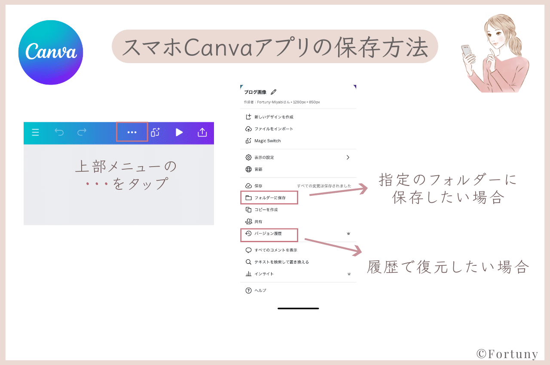Tap the コピーを作成 duplicate icon
550x365 pixels.
click(x=248, y=210)
